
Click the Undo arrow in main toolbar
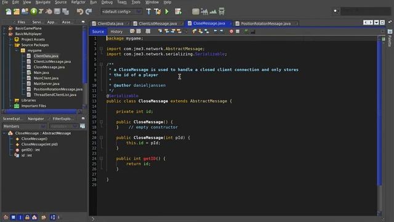click(80, 12)
